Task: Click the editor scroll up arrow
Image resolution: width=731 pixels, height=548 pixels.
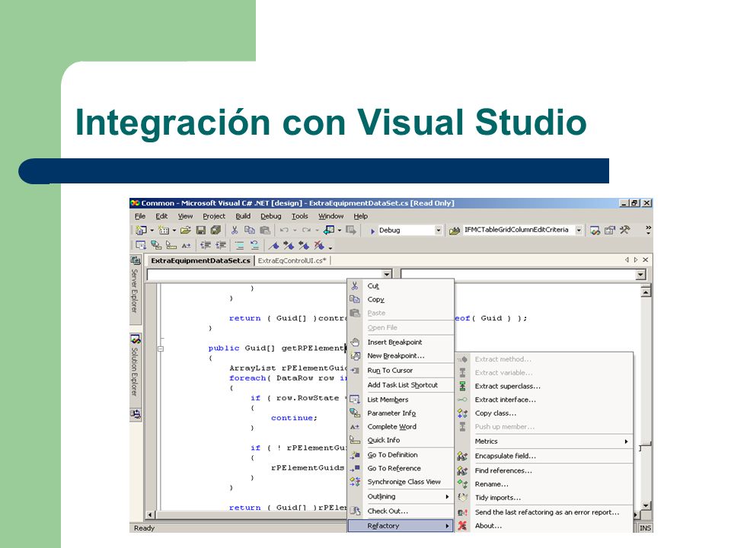Action: 646,292
